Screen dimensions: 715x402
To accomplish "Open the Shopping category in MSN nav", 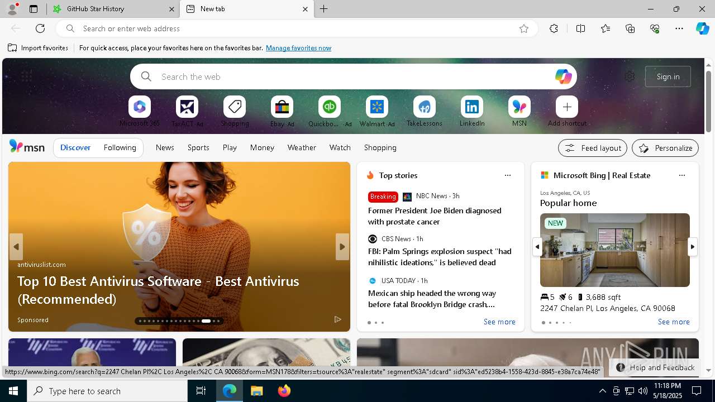I will (x=380, y=147).
